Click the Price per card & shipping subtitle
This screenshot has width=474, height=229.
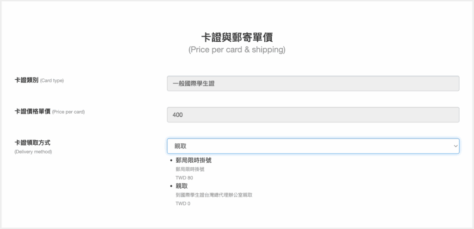point(237,50)
